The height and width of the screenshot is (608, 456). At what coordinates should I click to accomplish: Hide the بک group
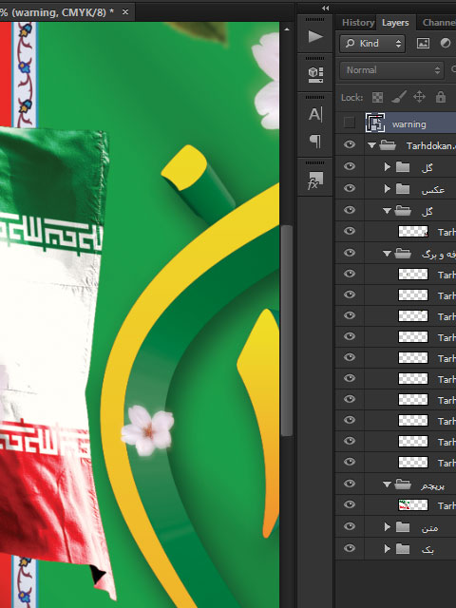(x=350, y=548)
